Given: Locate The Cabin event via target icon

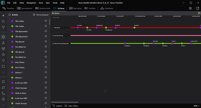Looking at the screenshot, I should [46, 21].
